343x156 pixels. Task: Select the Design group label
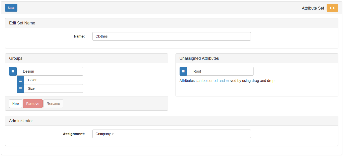pos(28,71)
